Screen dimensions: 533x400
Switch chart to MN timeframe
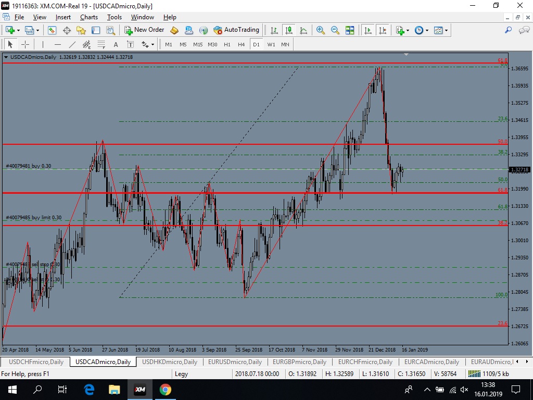coord(285,45)
